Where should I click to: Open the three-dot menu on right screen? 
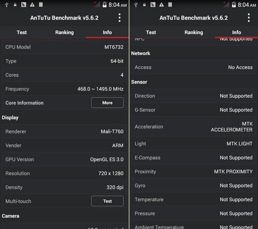coord(249,18)
